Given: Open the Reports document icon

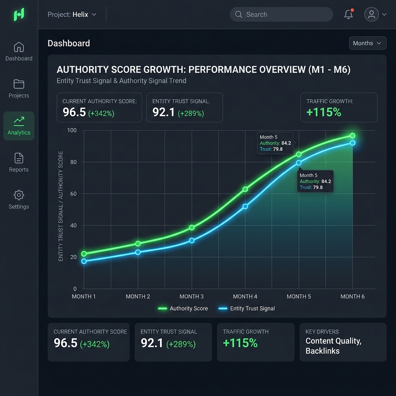Looking at the screenshot, I should coord(19,158).
